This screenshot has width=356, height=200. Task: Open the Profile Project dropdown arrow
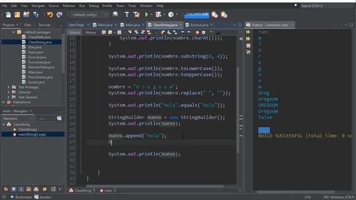coord(176,15)
